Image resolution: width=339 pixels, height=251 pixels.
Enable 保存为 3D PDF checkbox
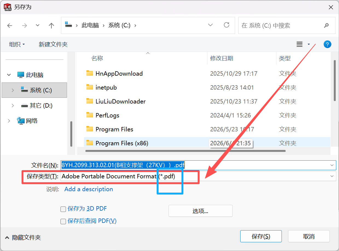pos(63,209)
